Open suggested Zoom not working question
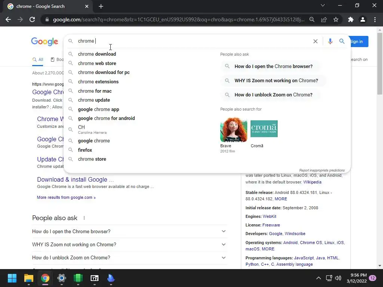Screen dimensions: 383x287 click(x=273, y=81)
